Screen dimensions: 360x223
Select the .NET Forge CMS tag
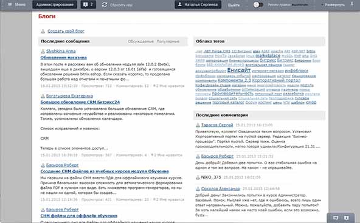[216, 52]
